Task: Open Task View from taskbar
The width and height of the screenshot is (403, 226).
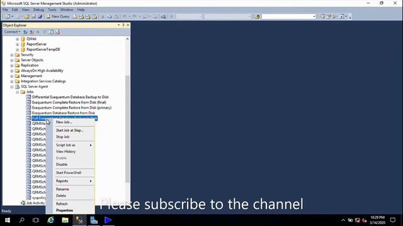Action: click(x=36, y=220)
